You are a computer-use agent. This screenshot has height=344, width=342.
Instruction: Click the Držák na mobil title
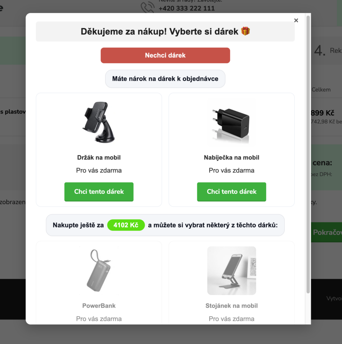[99, 158]
